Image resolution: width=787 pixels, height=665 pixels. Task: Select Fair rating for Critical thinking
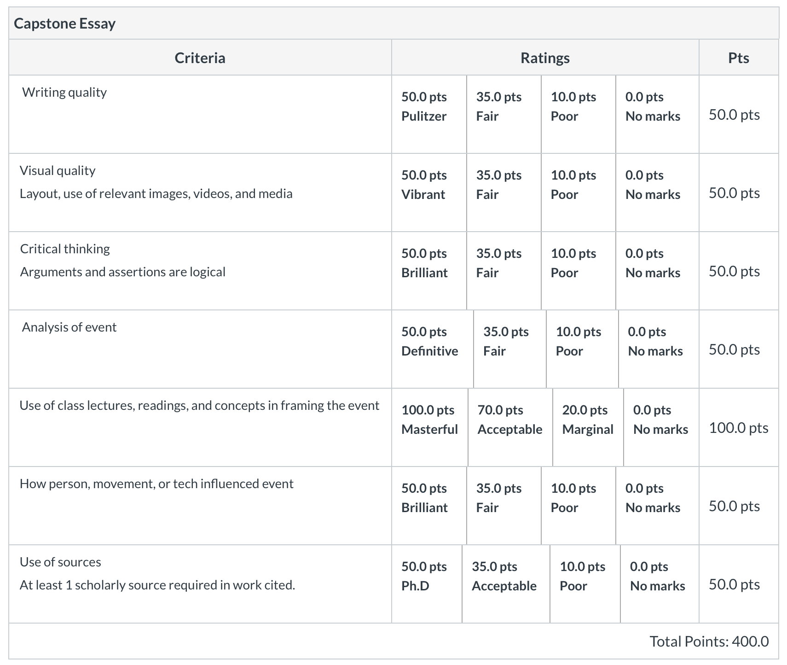(504, 271)
